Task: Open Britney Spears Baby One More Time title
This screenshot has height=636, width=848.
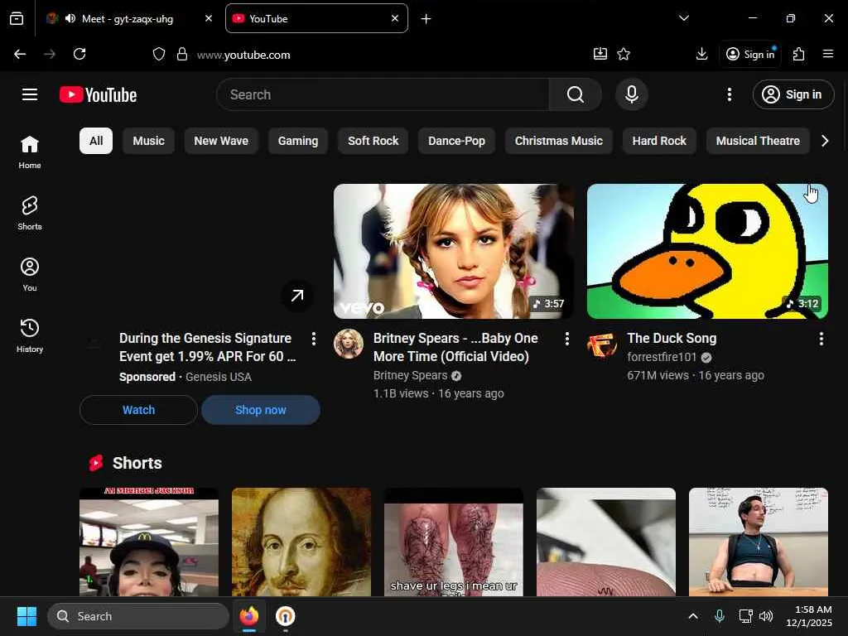Action: pyautogui.click(x=455, y=347)
